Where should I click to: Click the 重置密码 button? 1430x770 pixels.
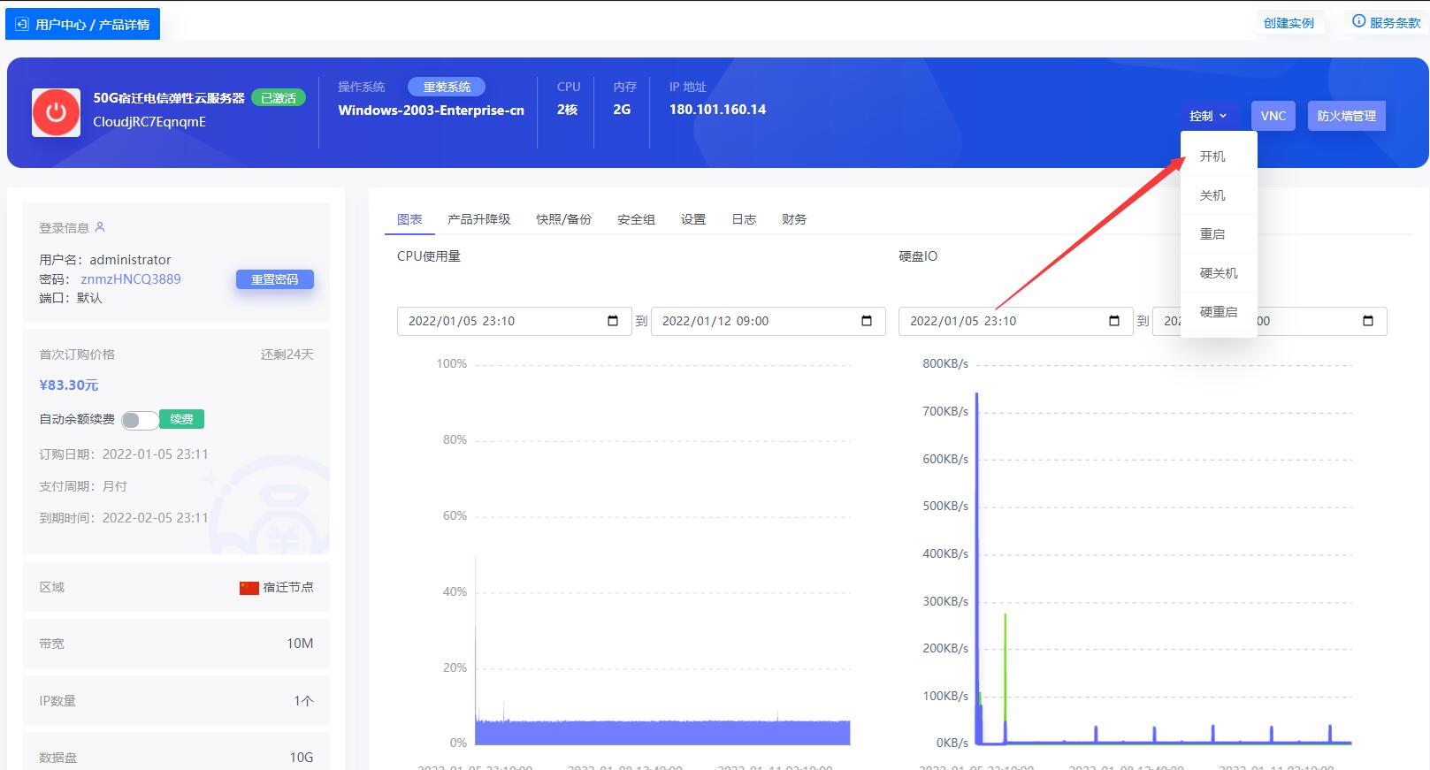[275, 279]
